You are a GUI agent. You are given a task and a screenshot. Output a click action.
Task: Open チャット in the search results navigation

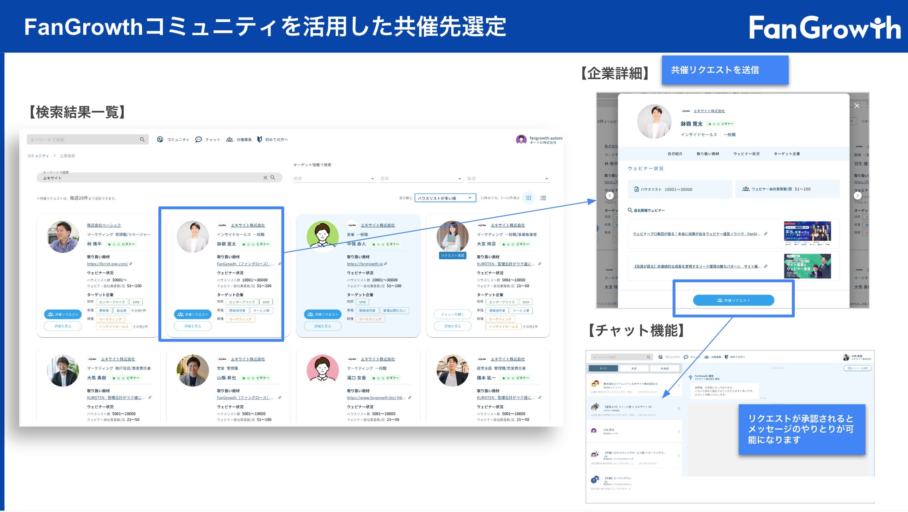click(208, 140)
